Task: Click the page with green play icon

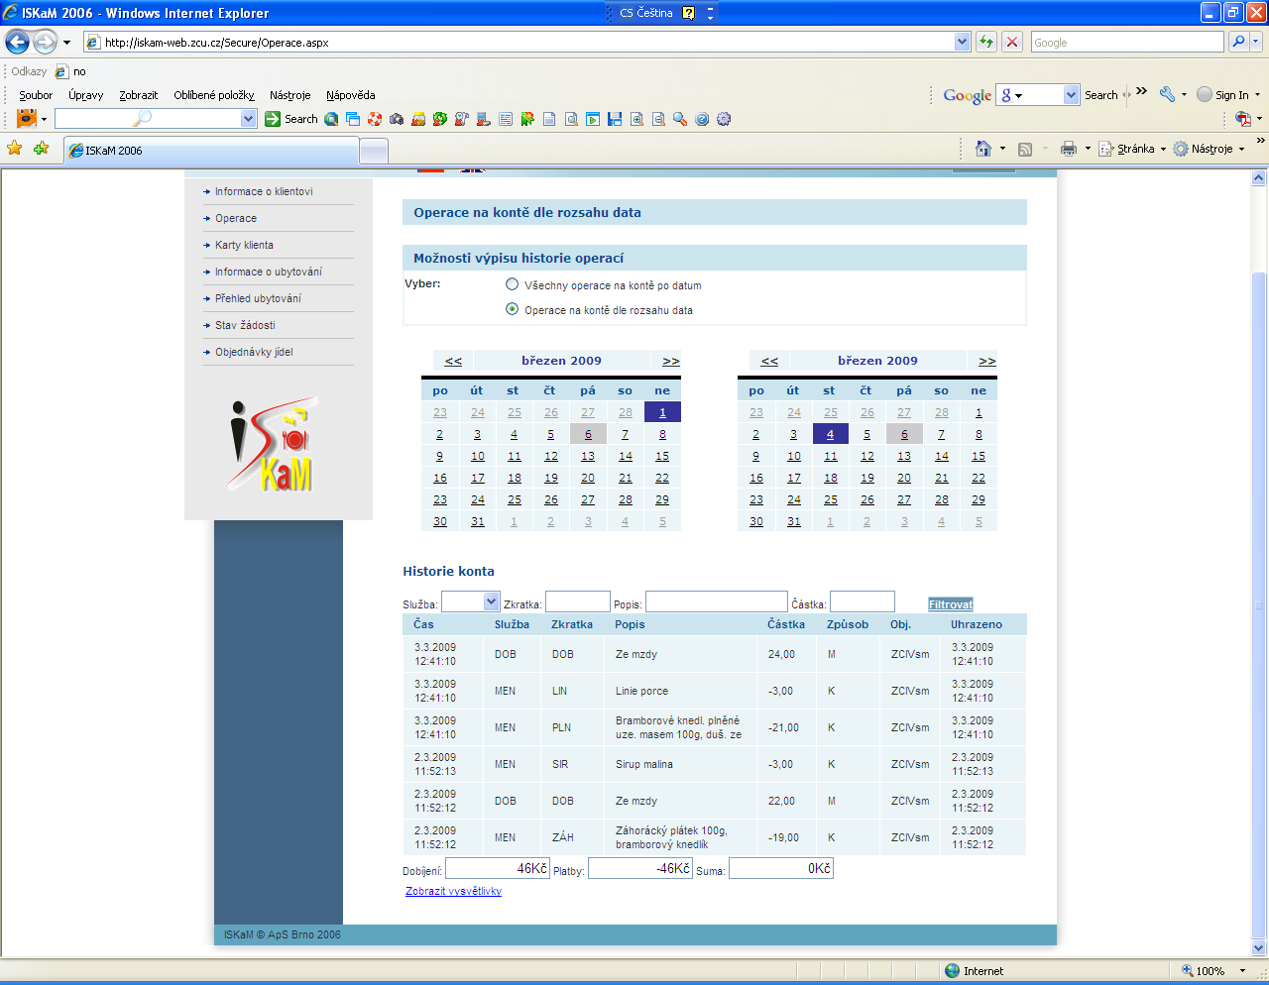Action: pos(593,119)
